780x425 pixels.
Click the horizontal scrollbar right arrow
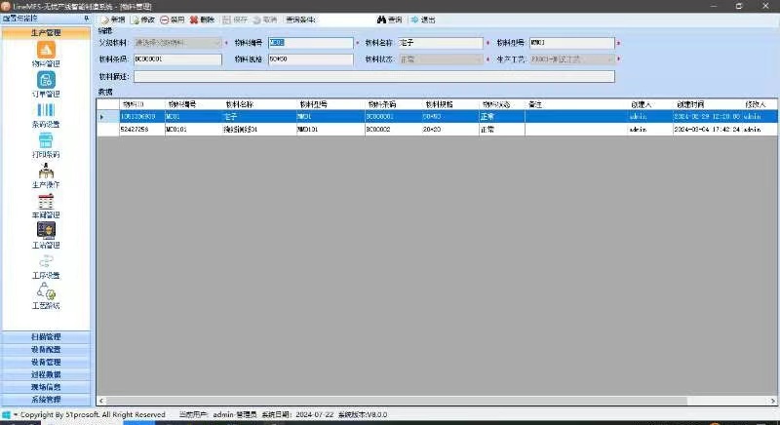pos(772,401)
